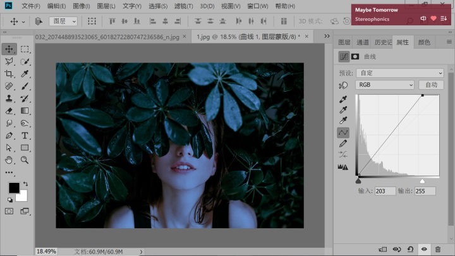Open the RGB channel dropdown

pos(384,85)
